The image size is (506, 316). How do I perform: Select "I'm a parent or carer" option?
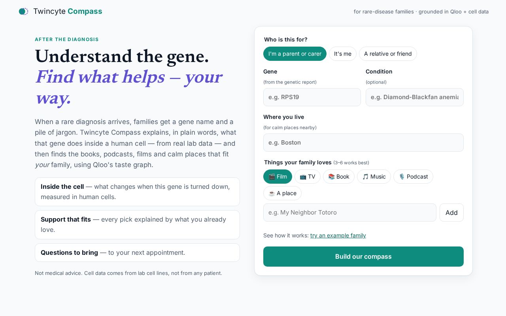295,54
